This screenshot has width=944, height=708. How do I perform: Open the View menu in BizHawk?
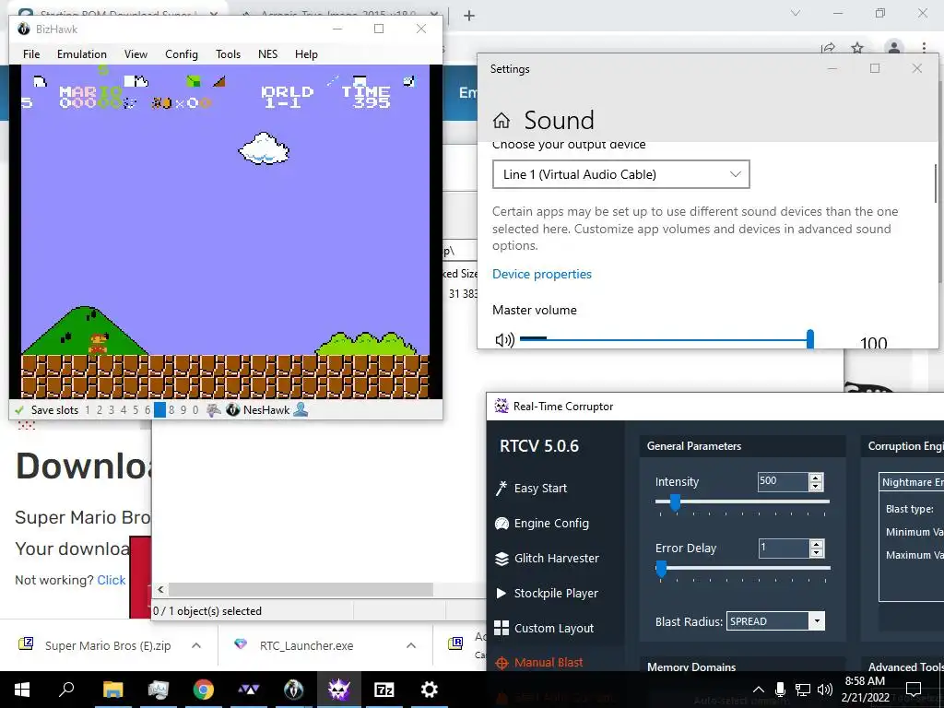(136, 54)
